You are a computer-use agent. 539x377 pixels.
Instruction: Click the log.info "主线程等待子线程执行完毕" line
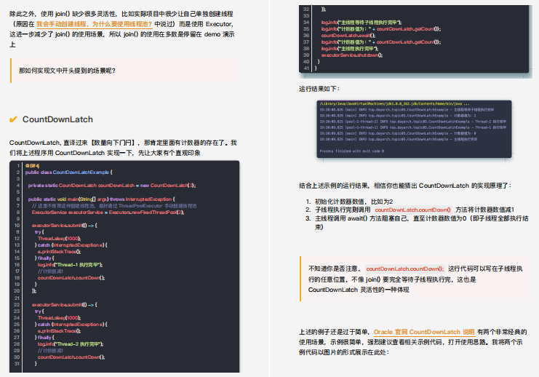click(x=362, y=23)
